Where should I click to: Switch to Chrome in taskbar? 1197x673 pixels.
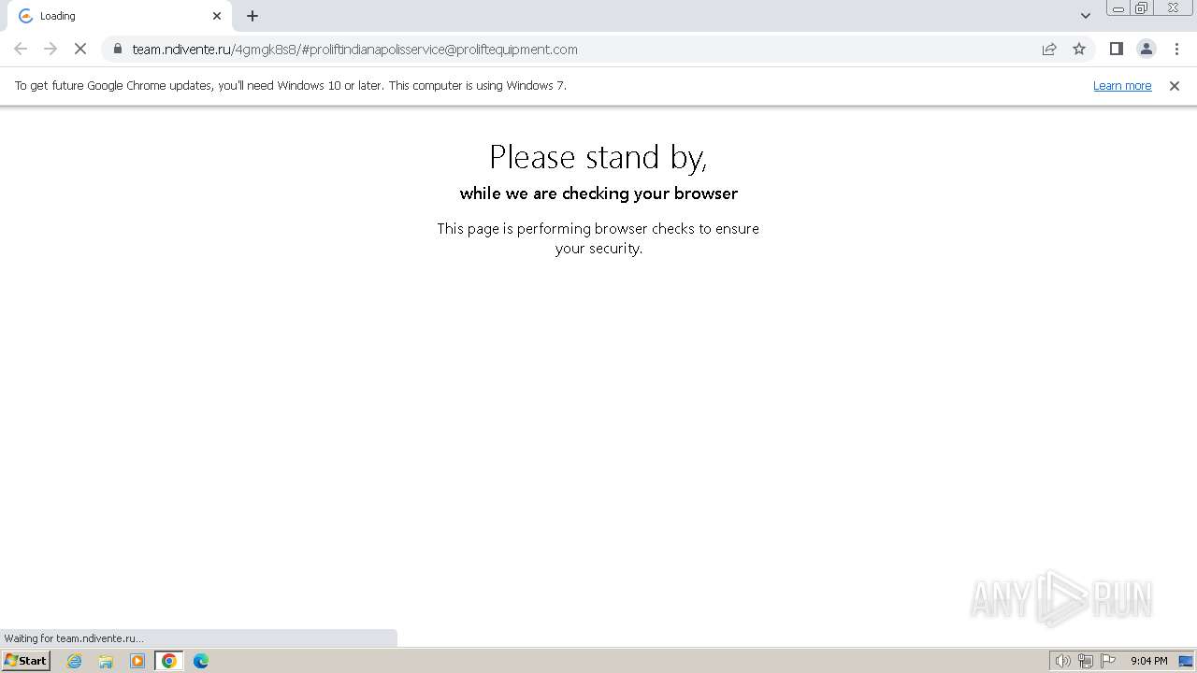pos(169,661)
